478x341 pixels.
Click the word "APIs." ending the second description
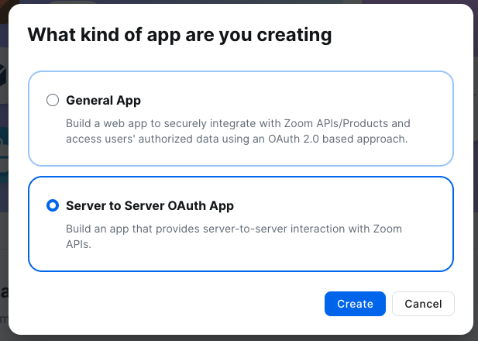(80, 244)
